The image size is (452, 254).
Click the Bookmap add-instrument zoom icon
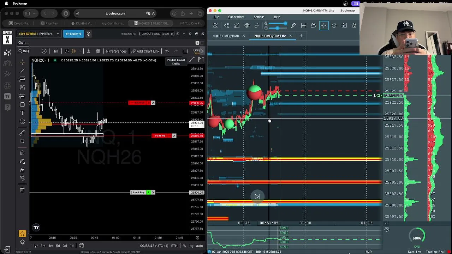pos(215,25)
